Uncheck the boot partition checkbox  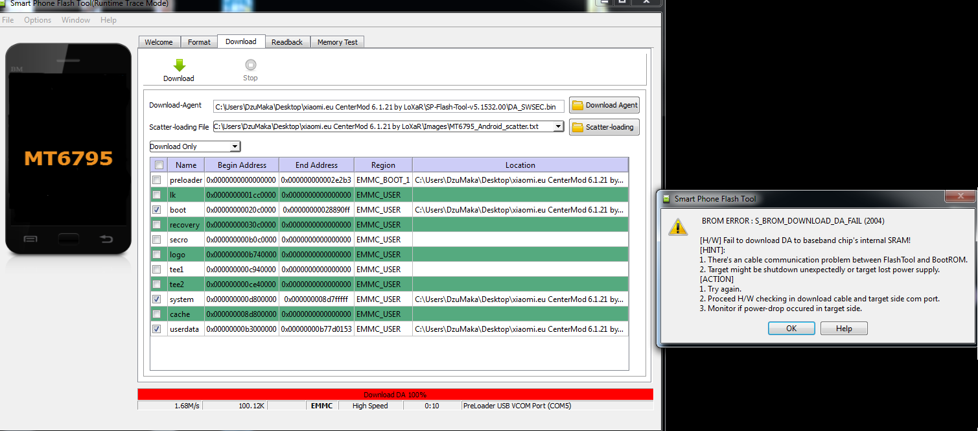pyautogui.click(x=157, y=210)
